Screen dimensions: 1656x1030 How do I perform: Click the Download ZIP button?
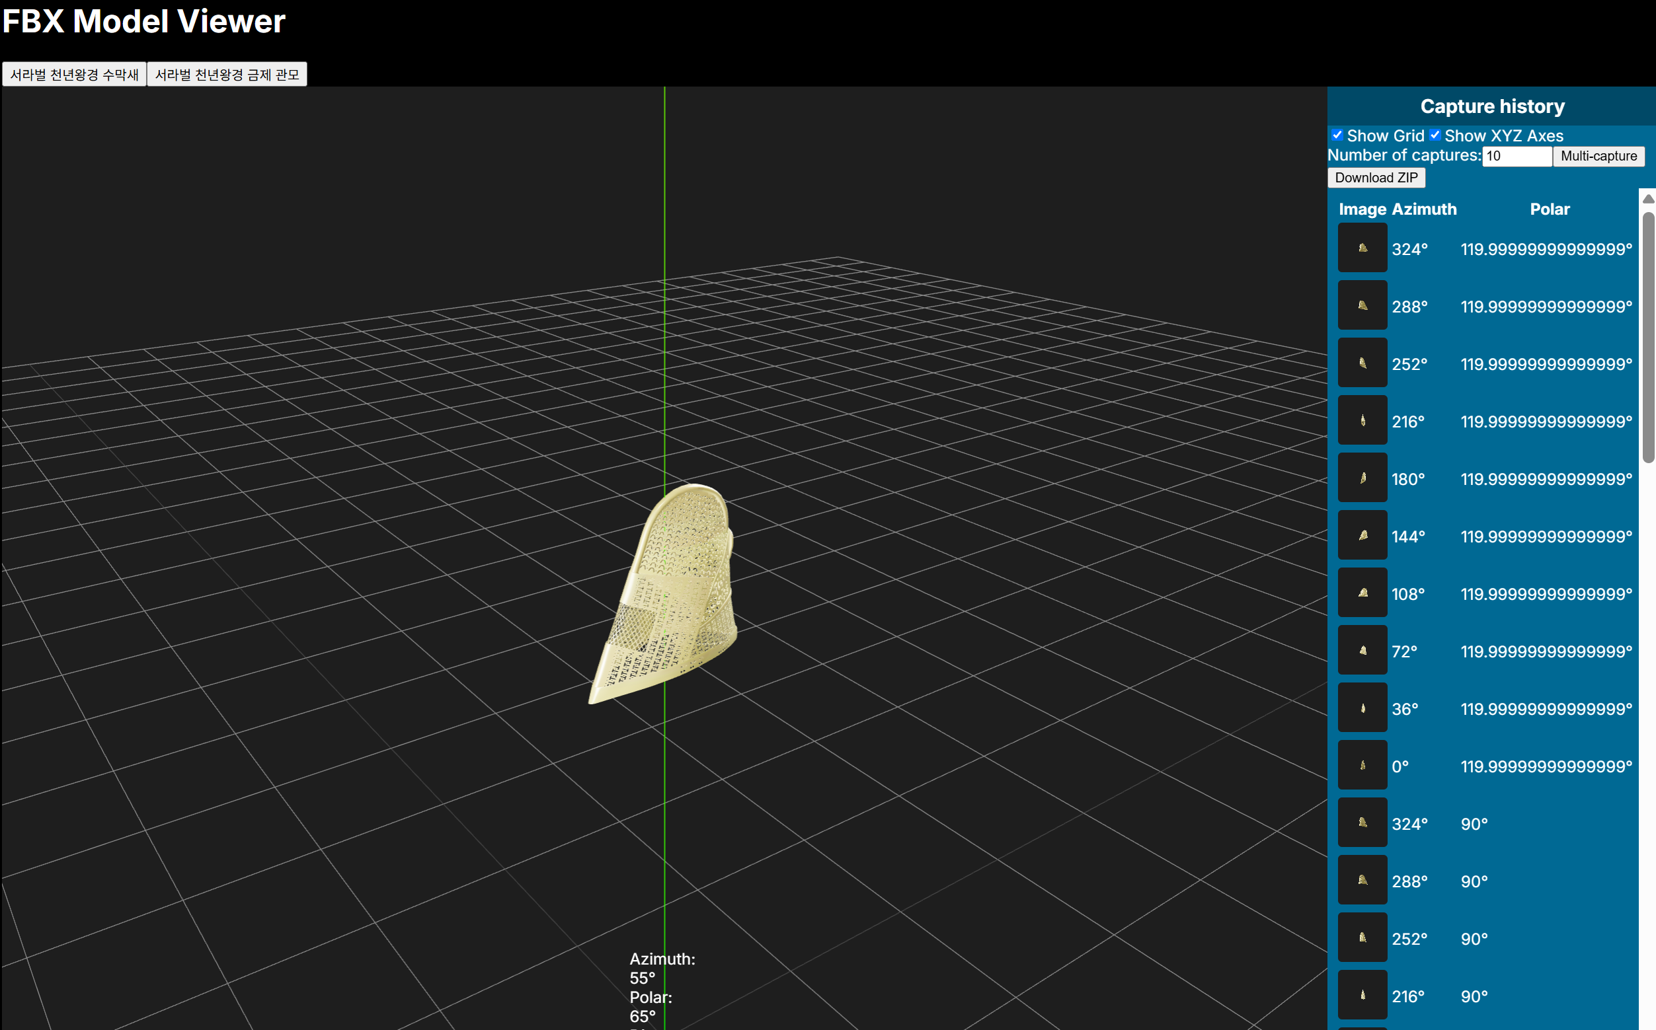tap(1375, 178)
